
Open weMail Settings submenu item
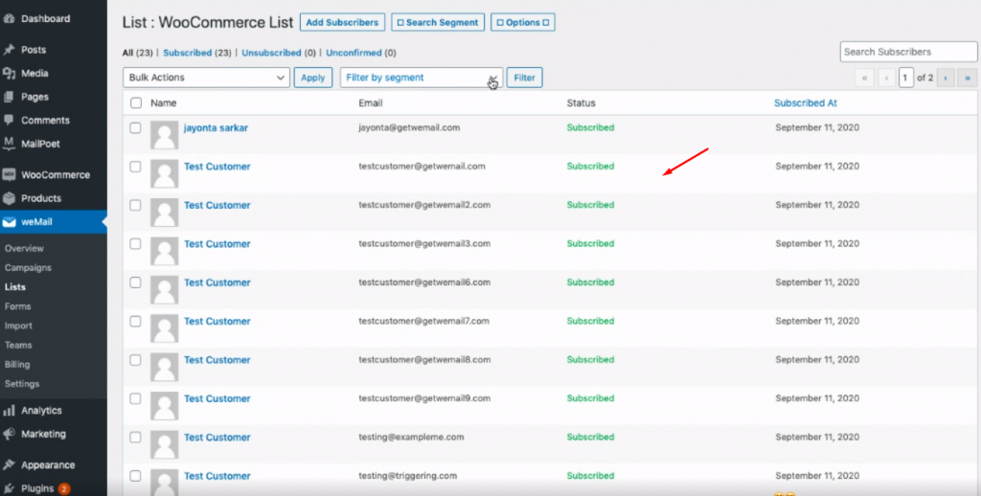pyautogui.click(x=22, y=384)
